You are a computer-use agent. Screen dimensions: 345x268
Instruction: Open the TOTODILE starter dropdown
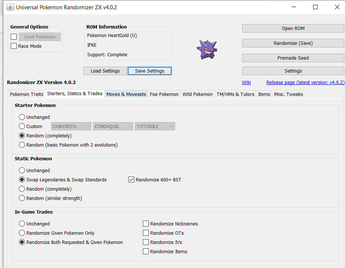click(155, 126)
